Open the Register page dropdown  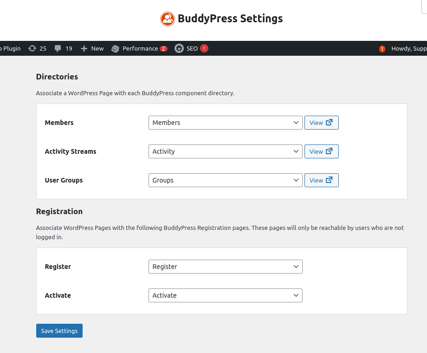pos(225,267)
